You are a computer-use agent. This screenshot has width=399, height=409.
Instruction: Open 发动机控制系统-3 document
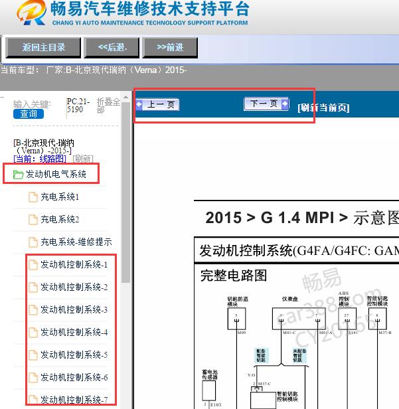[74, 309]
